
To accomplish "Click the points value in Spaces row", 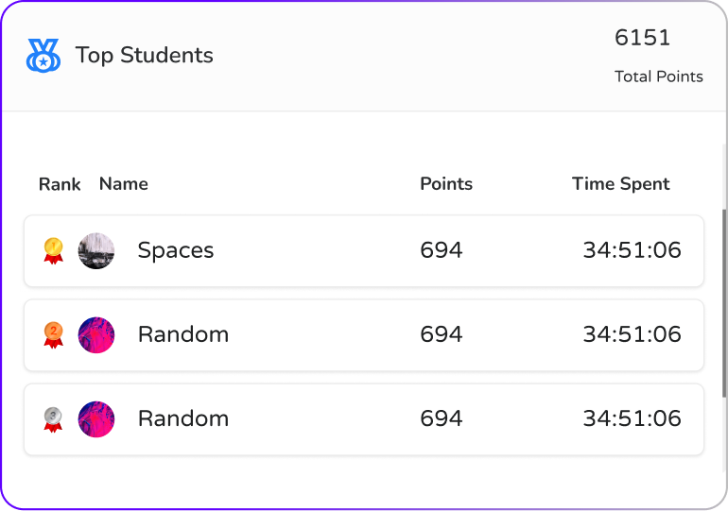I will click(x=442, y=250).
